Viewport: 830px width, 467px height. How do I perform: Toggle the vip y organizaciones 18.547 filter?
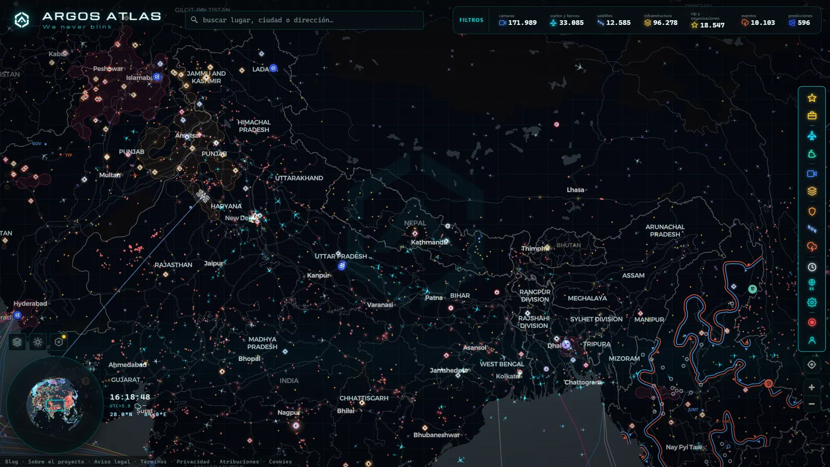coord(708,20)
